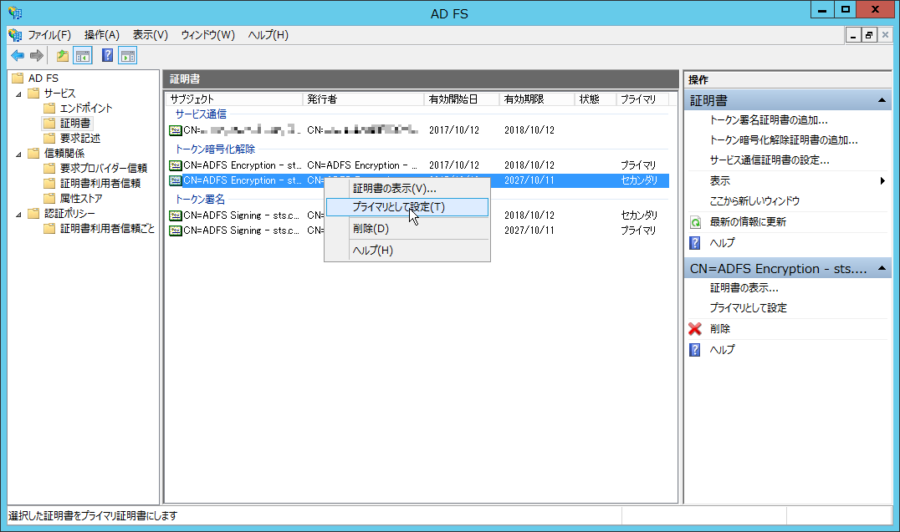The height and width of the screenshot is (532, 900).
Task: Choose プライマリとして設定(T) in context menu
Action: click(x=407, y=207)
